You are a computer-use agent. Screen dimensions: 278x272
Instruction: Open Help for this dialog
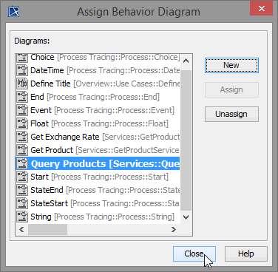[x=246, y=254]
